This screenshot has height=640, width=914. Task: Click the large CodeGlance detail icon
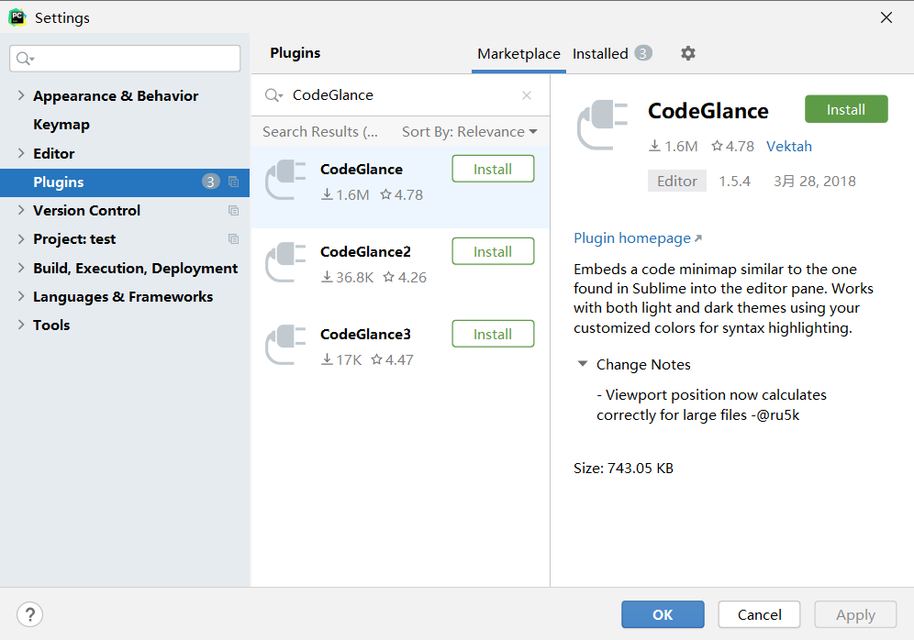(602, 126)
